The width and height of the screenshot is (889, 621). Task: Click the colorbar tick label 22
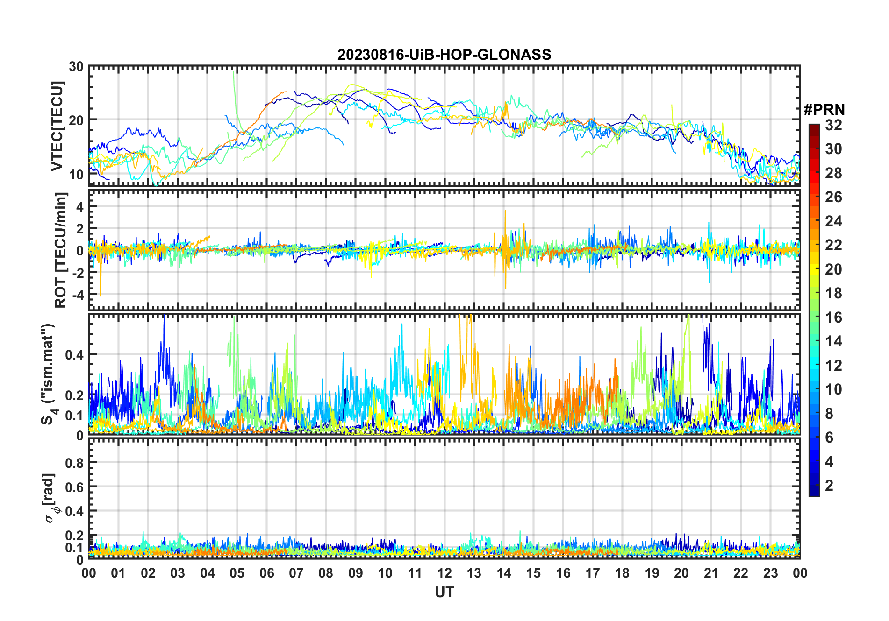(833, 245)
